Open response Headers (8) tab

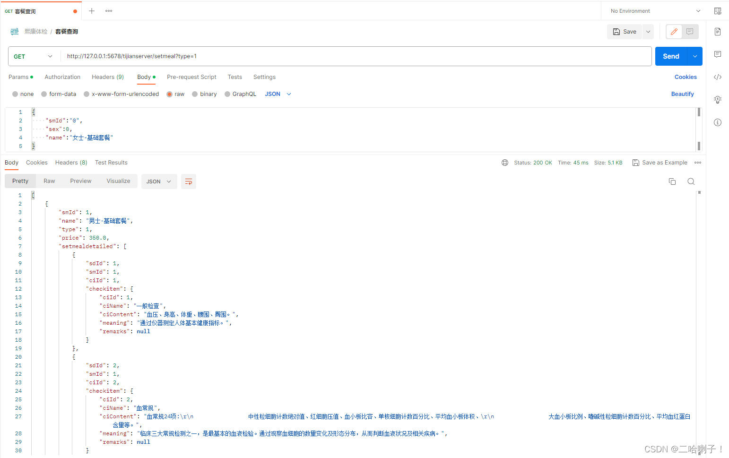click(71, 163)
